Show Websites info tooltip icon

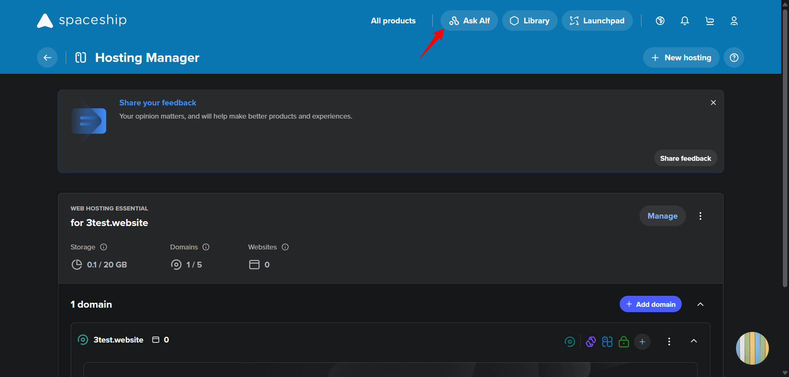[285, 247]
